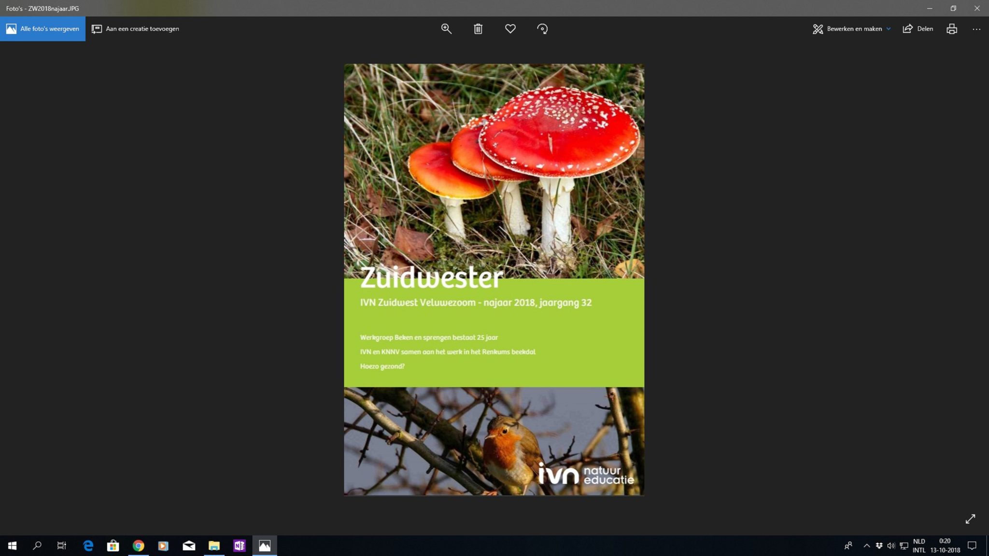The image size is (989, 556).
Task: Rotate the image using rotate icon
Action: click(542, 29)
